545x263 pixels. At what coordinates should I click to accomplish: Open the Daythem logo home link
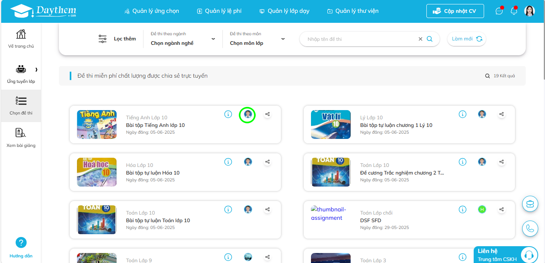tap(43, 11)
